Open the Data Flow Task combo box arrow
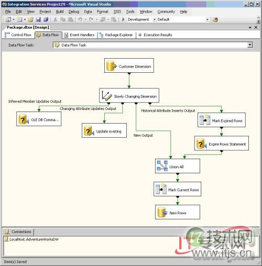This screenshot has width=262, height=266. point(250,45)
